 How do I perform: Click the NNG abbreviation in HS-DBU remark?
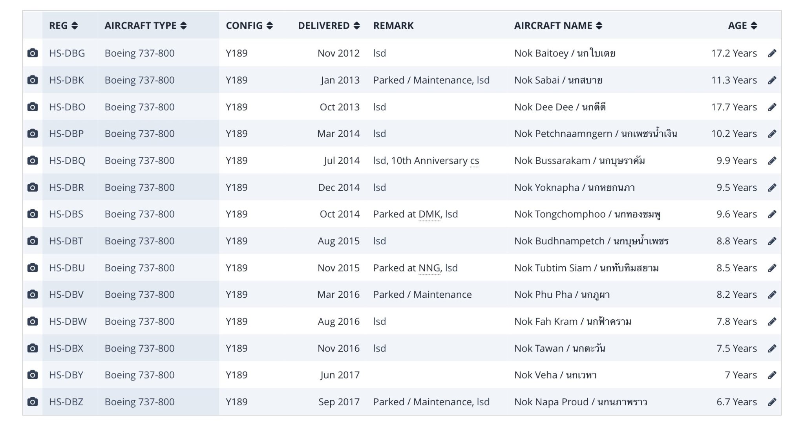[429, 268]
